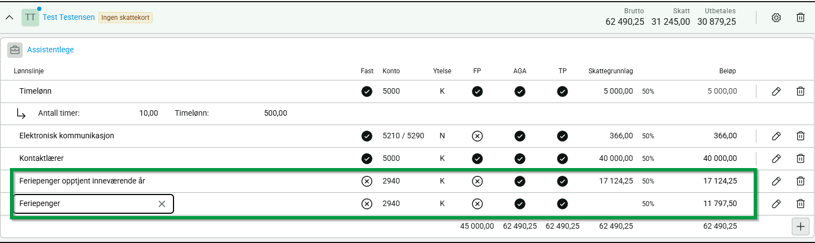Click the Beløp column header
Viewport: 815px width, 243px height.
[x=727, y=71]
